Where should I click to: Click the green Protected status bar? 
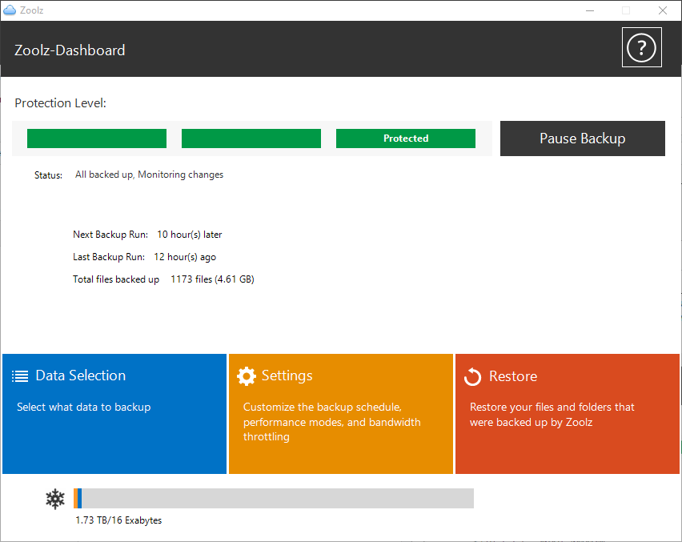[x=406, y=139]
